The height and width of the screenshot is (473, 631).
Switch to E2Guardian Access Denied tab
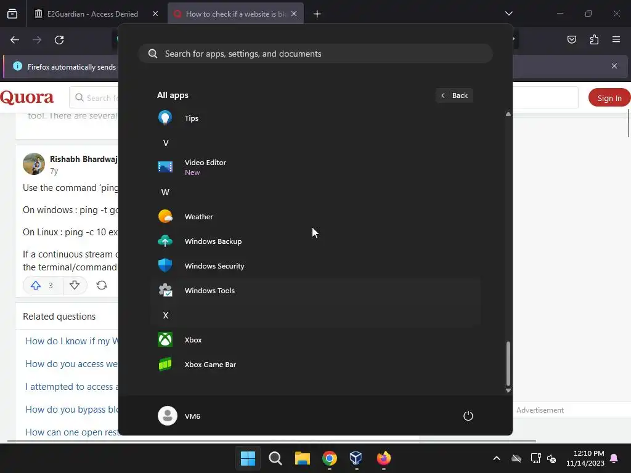(92, 14)
